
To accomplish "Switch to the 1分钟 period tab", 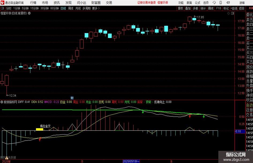I will click(16, 8).
